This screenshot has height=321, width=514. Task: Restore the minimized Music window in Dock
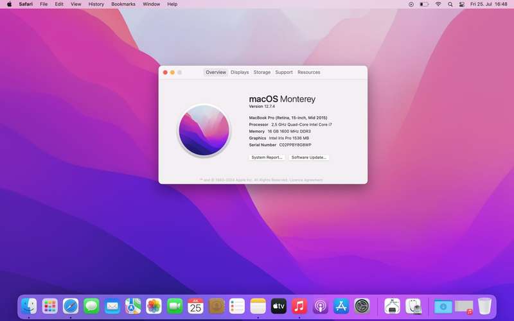pyautogui.click(x=464, y=308)
